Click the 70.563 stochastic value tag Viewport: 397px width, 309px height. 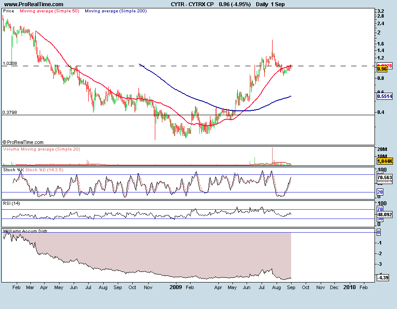coord(384,178)
